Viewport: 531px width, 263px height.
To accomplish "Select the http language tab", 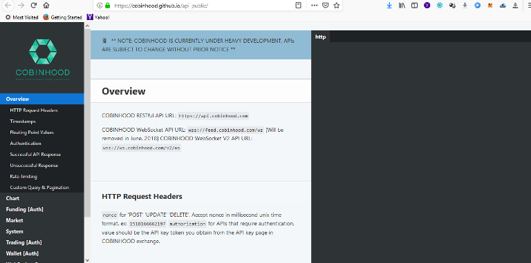I will click(x=320, y=37).
